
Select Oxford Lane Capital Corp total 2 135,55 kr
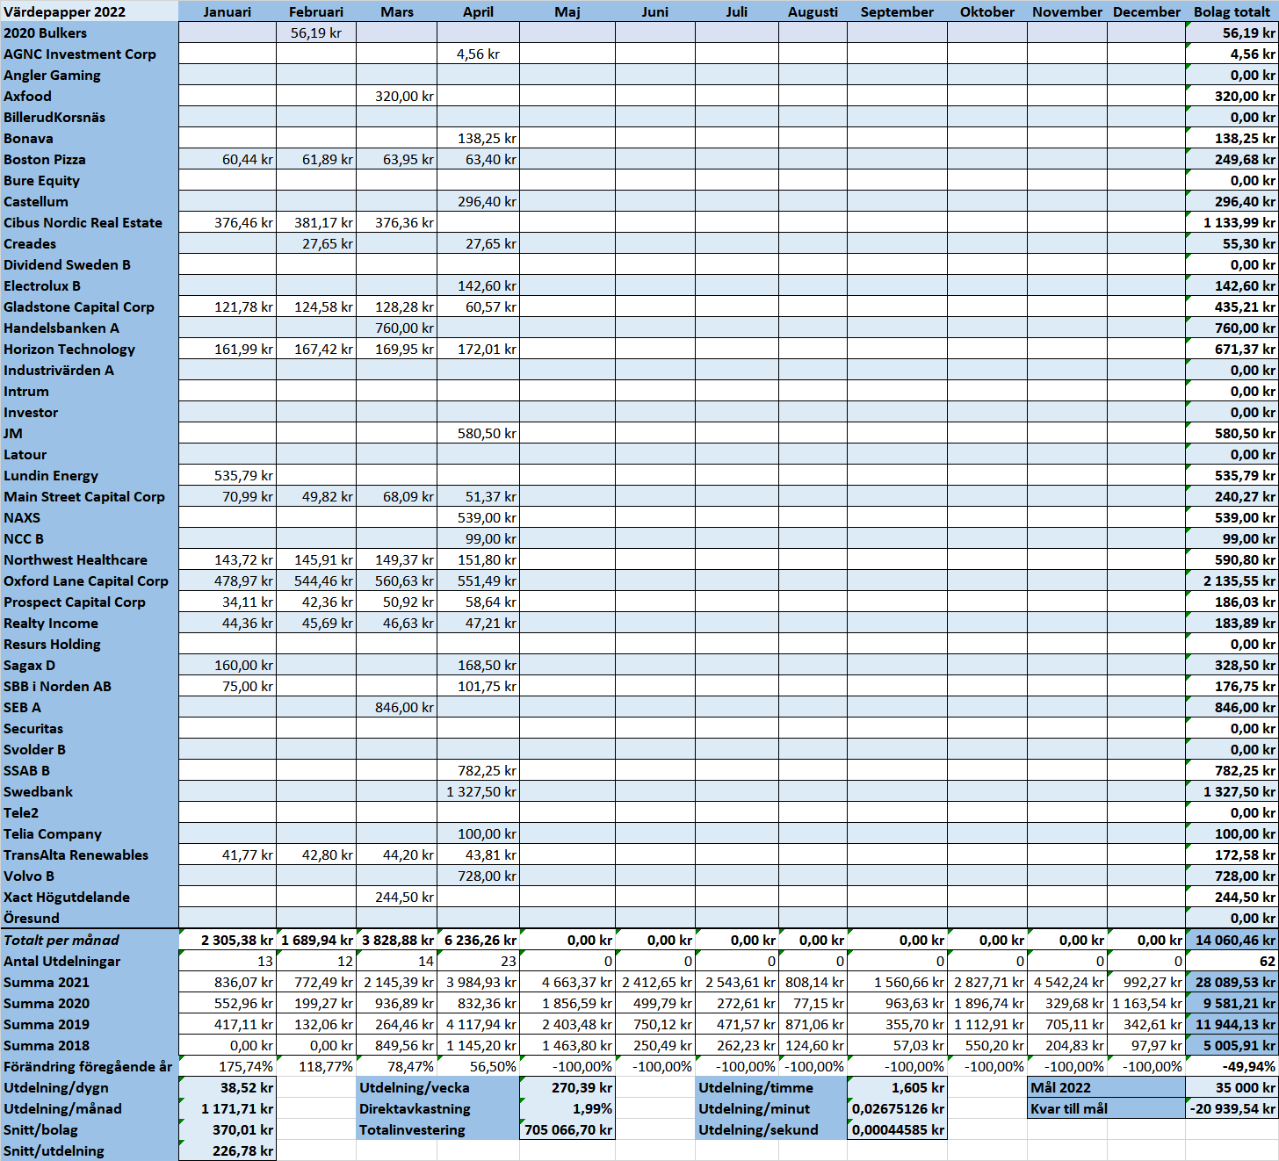(x=1232, y=580)
